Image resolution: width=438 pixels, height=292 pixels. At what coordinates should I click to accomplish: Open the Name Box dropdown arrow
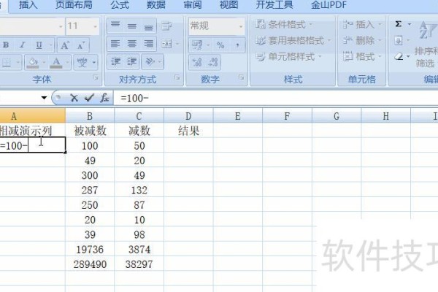[44, 98]
